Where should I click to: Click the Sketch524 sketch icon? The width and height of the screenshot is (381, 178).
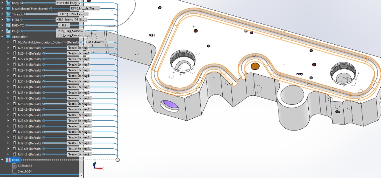click(14, 171)
